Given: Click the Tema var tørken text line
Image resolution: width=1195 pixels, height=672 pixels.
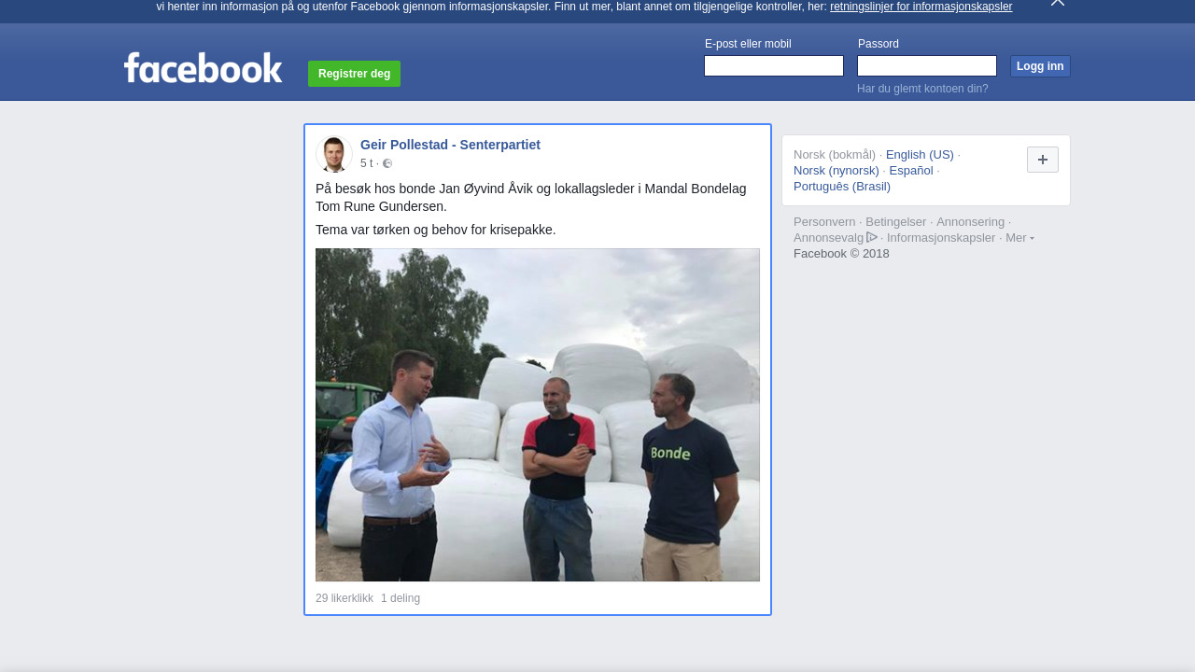Looking at the screenshot, I should click(436, 230).
